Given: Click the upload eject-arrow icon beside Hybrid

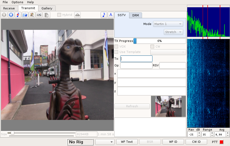Looking at the screenshot, I should (77, 15).
